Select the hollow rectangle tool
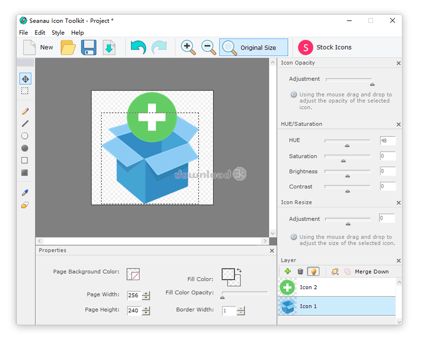Viewport: 421px width, 348px height. [24, 160]
